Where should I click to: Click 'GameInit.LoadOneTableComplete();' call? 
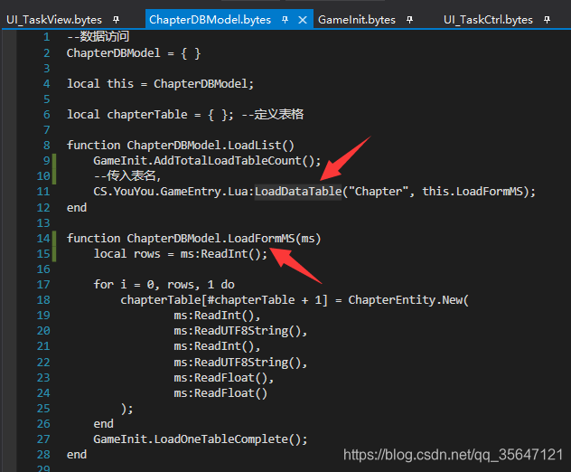[x=201, y=439]
